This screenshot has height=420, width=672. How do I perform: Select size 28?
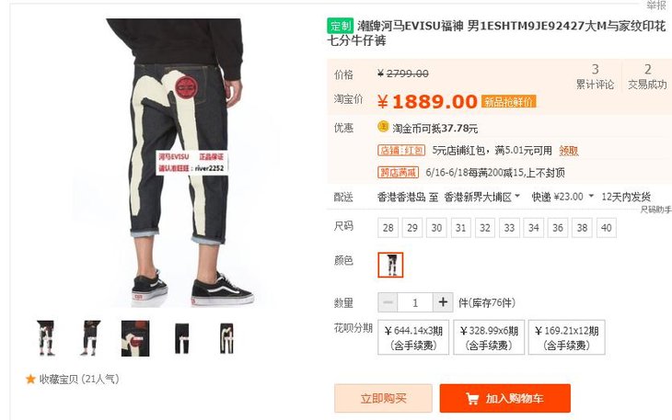pyautogui.click(x=388, y=228)
